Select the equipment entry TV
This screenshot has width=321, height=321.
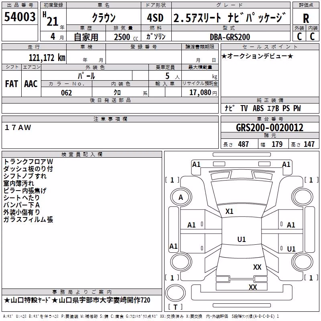[x=244, y=108]
